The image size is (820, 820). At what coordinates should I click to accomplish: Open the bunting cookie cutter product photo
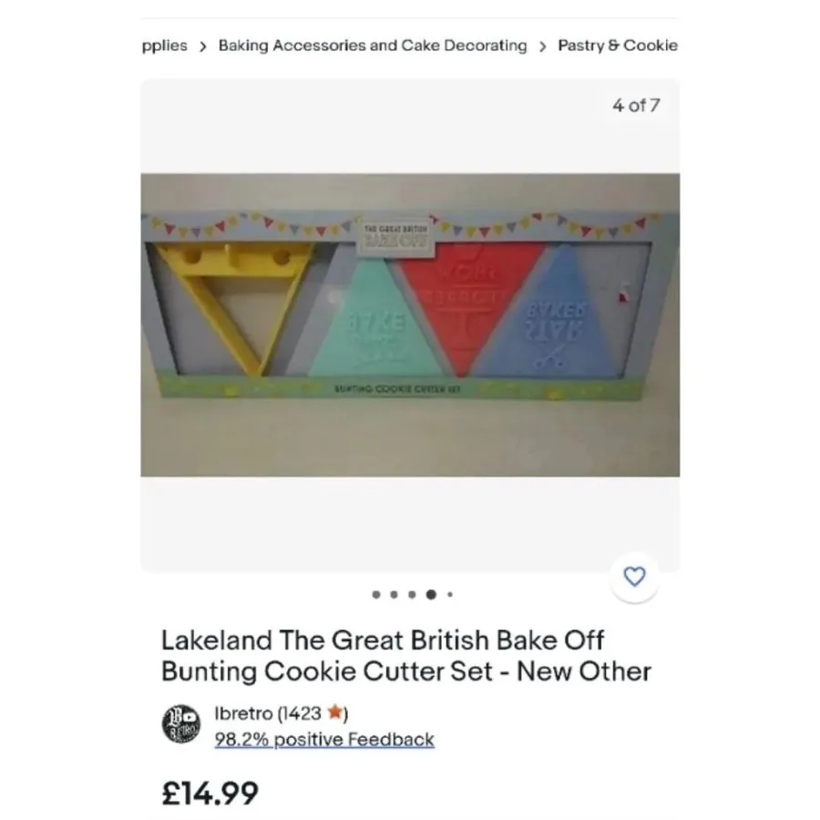point(410,324)
